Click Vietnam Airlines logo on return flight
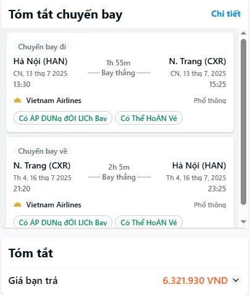Screen dimensions: 250x295 (x=17, y=205)
